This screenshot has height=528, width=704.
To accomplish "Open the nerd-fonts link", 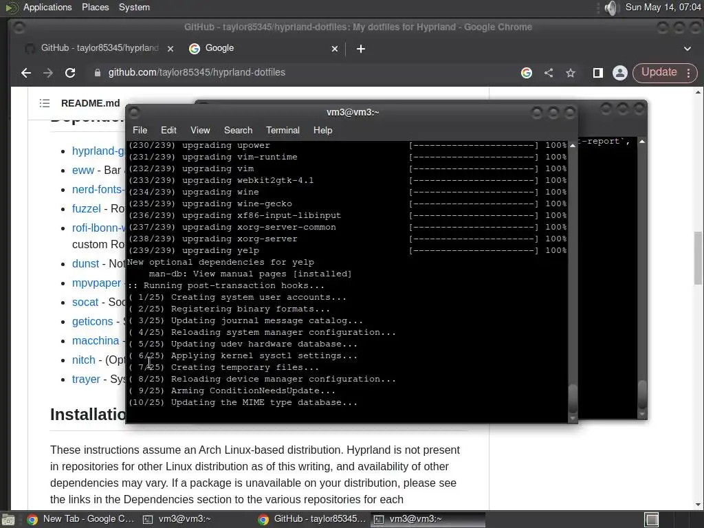I will tap(98, 190).
